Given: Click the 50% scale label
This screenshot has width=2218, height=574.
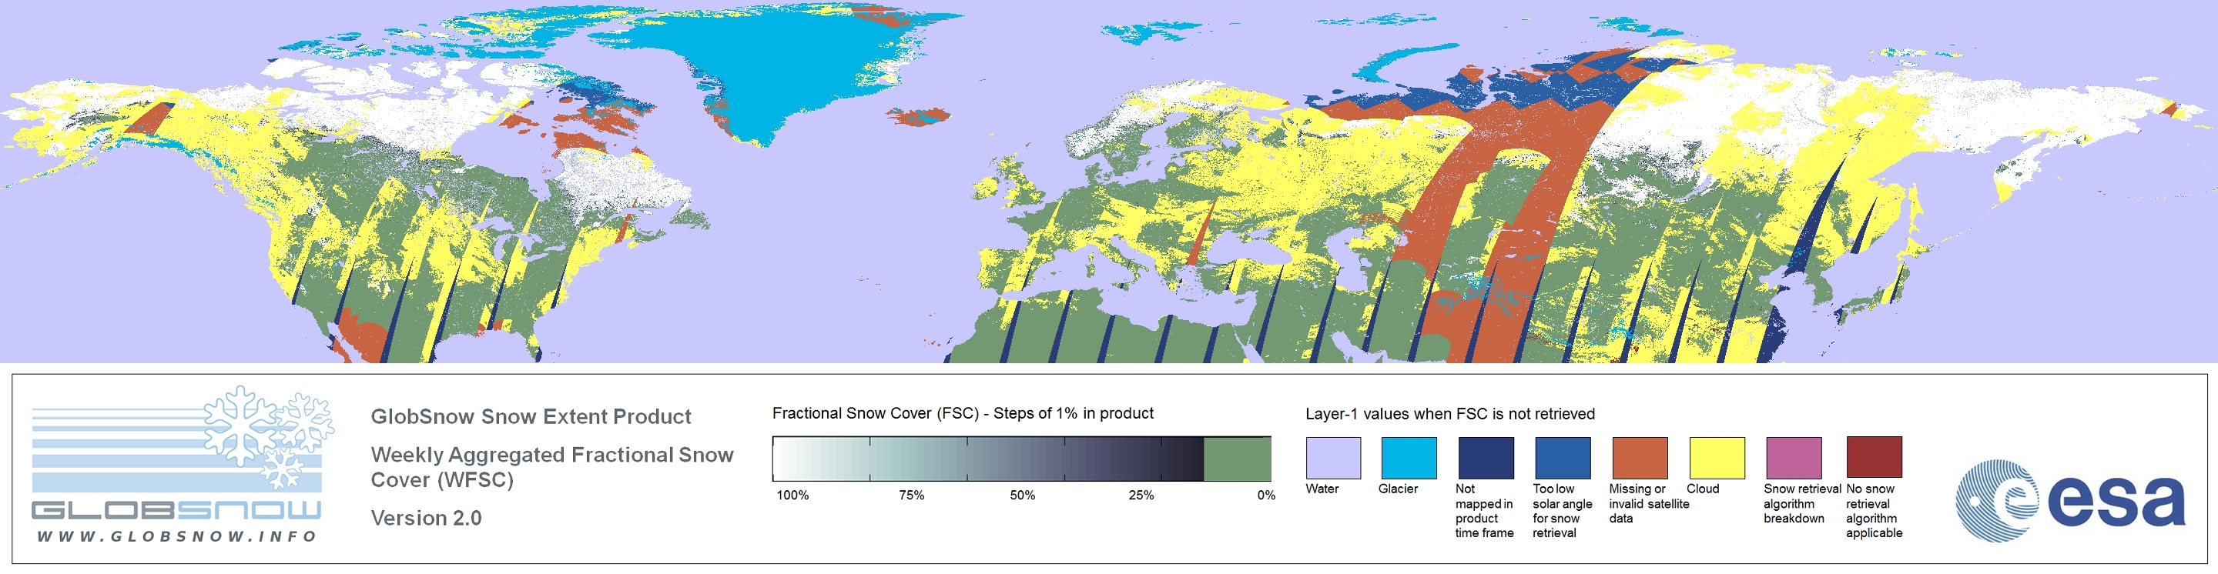Looking at the screenshot, I should 1022,495.
